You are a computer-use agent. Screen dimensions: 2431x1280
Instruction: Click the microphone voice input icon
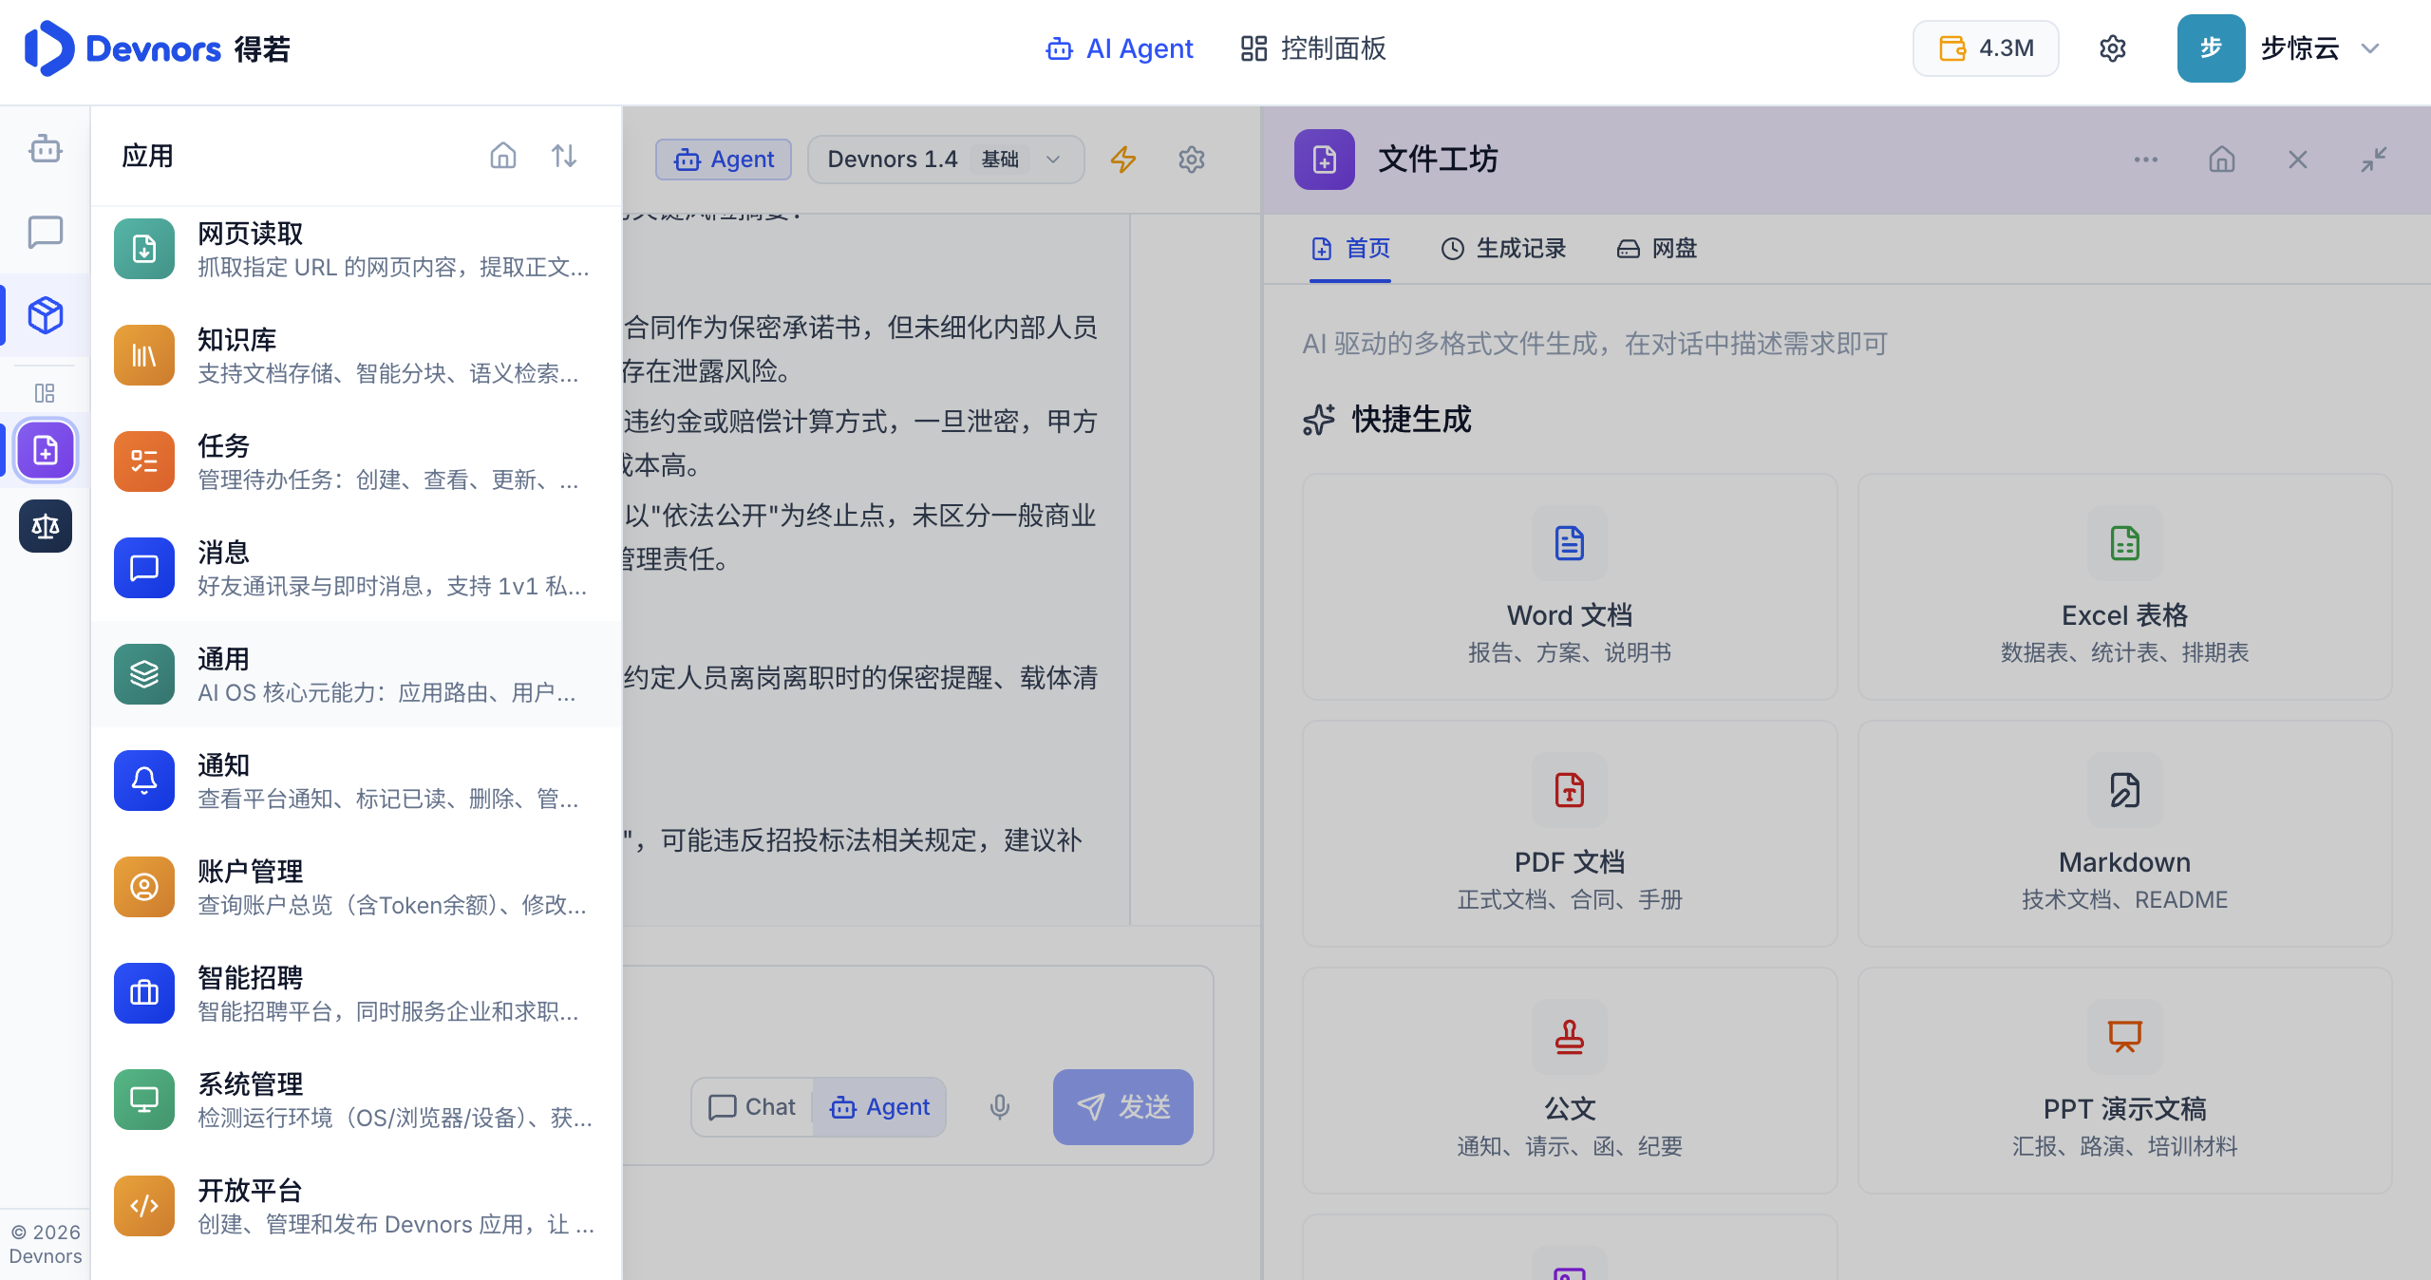click(x=999, y=1106)
